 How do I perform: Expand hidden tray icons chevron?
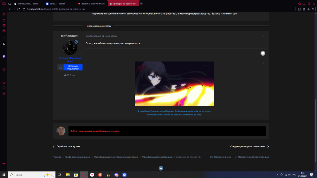277,175
